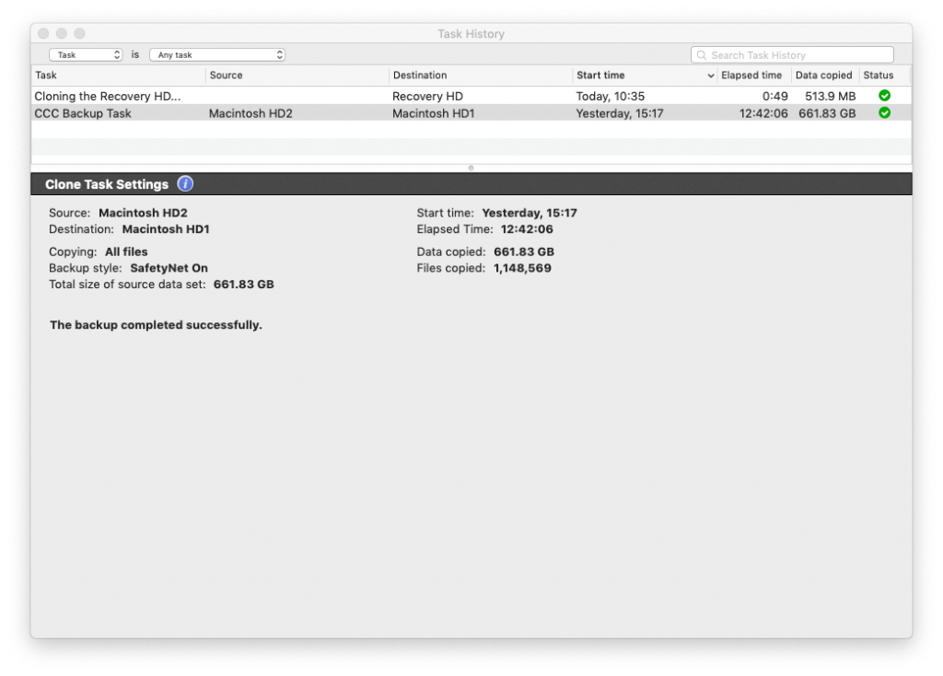
Task: Click the 0:49 elapsed time cell
Action: click(775, 96)
